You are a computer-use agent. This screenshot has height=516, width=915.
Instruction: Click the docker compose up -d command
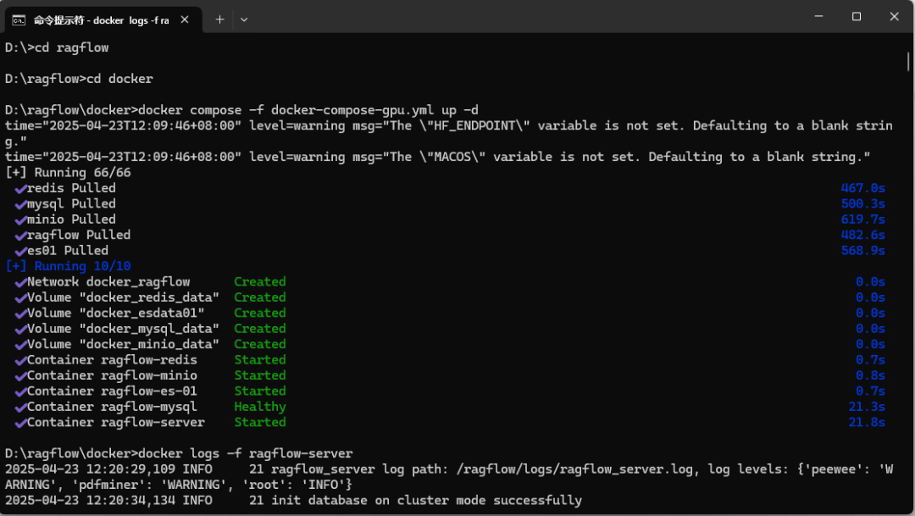241,110
